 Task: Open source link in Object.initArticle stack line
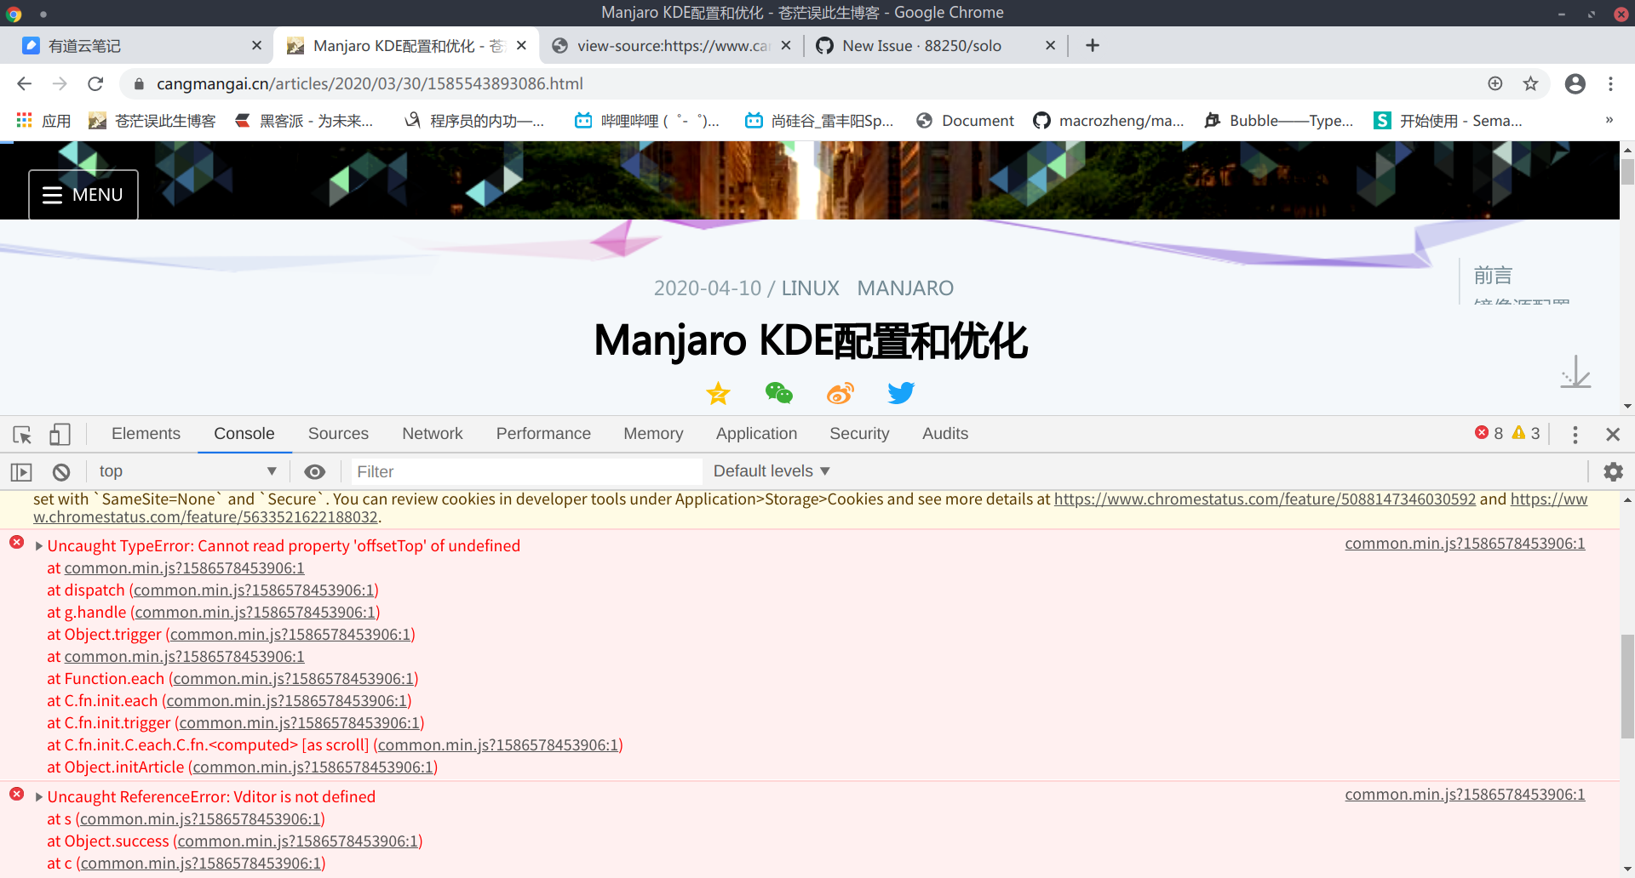click(313, 767)
